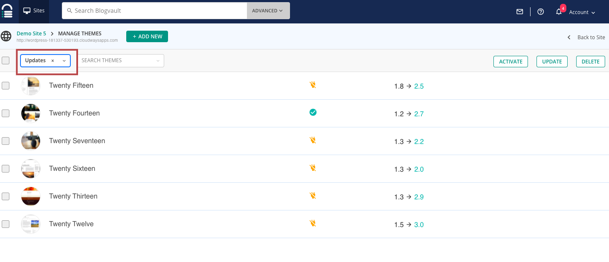Focus the Search Blogvault field
The height and width of the screenshot is (262, 609).
[x=154, y=11]
